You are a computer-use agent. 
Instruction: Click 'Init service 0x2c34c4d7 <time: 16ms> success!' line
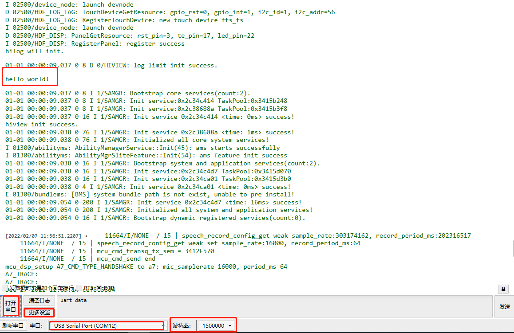click(154, 202)
